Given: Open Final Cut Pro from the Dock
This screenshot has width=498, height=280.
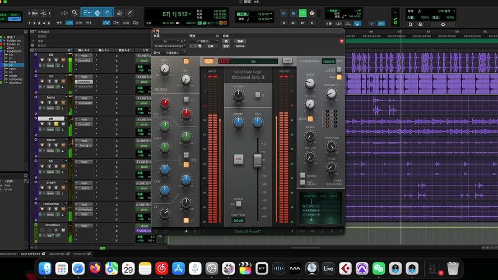Looking at the screenshot, I should [x=245, y=269].
